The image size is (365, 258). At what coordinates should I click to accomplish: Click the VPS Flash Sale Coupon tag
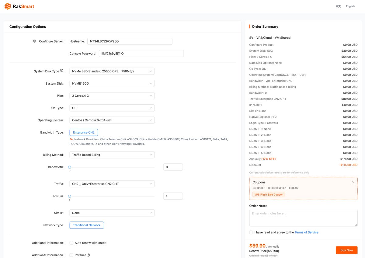coord(269,194)
